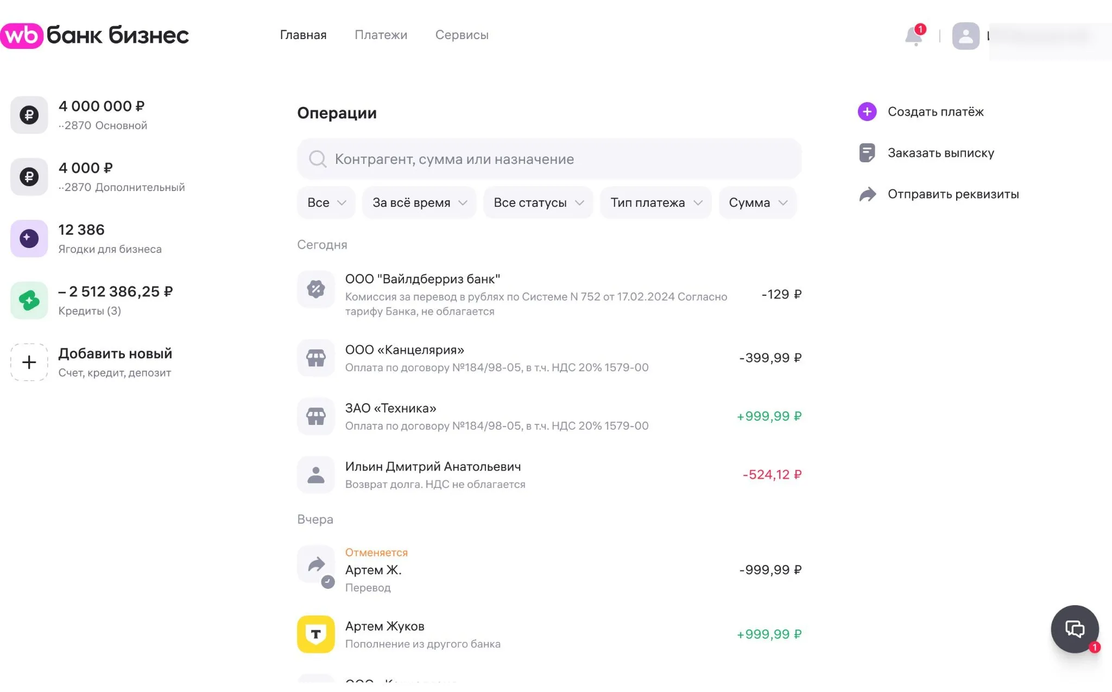Viewport: 1112px width, 692px height.
Task: Click yellow T bank icon of Артем Жуков
Action: pos(316,634)
